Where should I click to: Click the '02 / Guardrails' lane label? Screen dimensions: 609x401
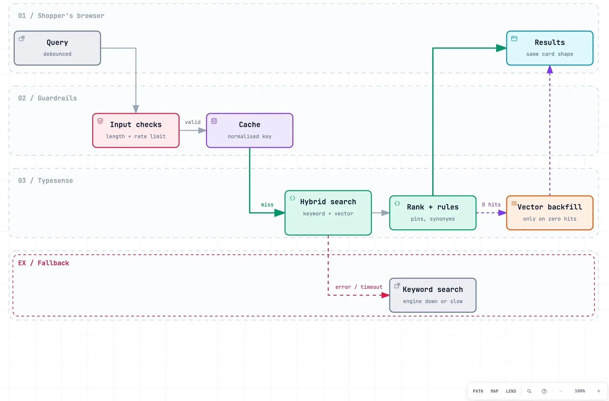coord(47,98)
